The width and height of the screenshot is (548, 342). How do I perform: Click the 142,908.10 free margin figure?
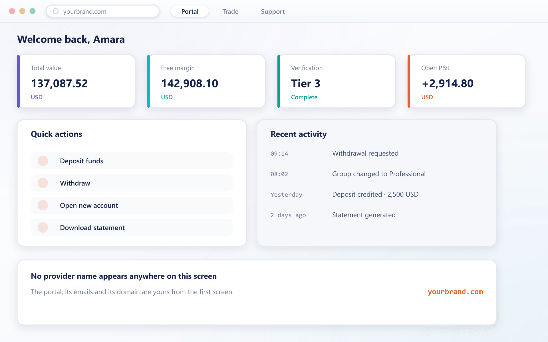pos(190,84)
